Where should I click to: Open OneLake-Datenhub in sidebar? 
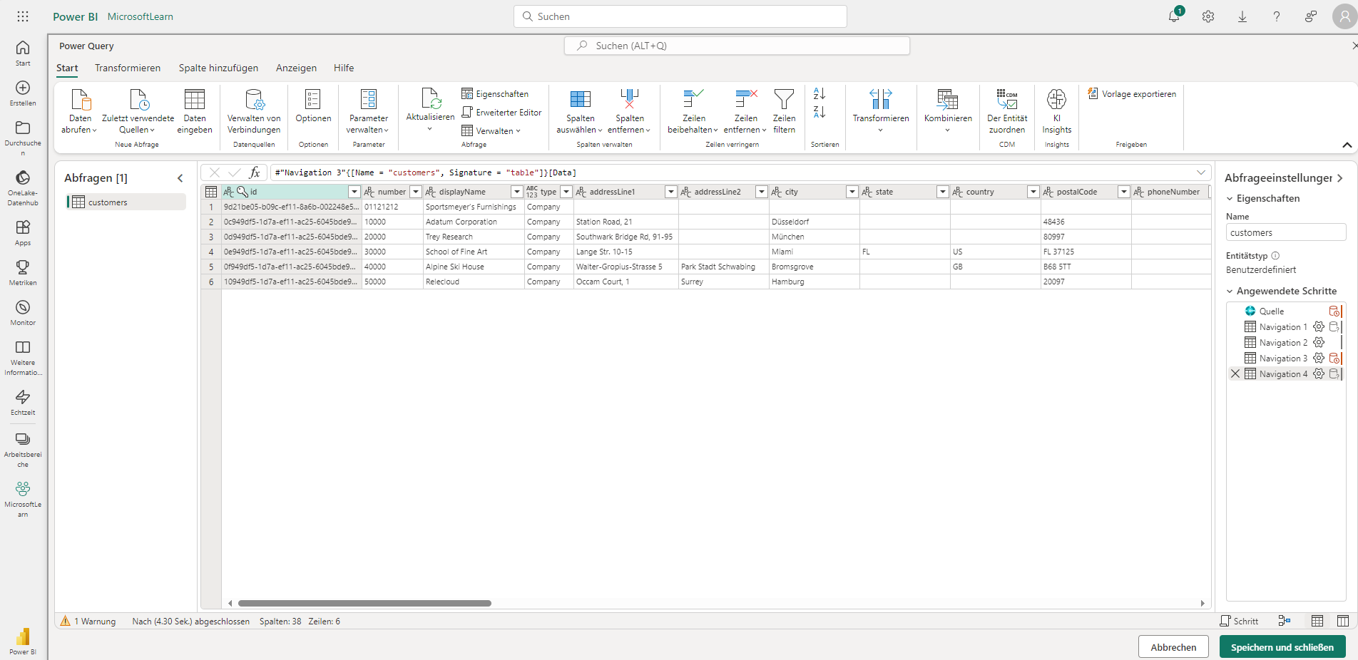click(23, 188)
